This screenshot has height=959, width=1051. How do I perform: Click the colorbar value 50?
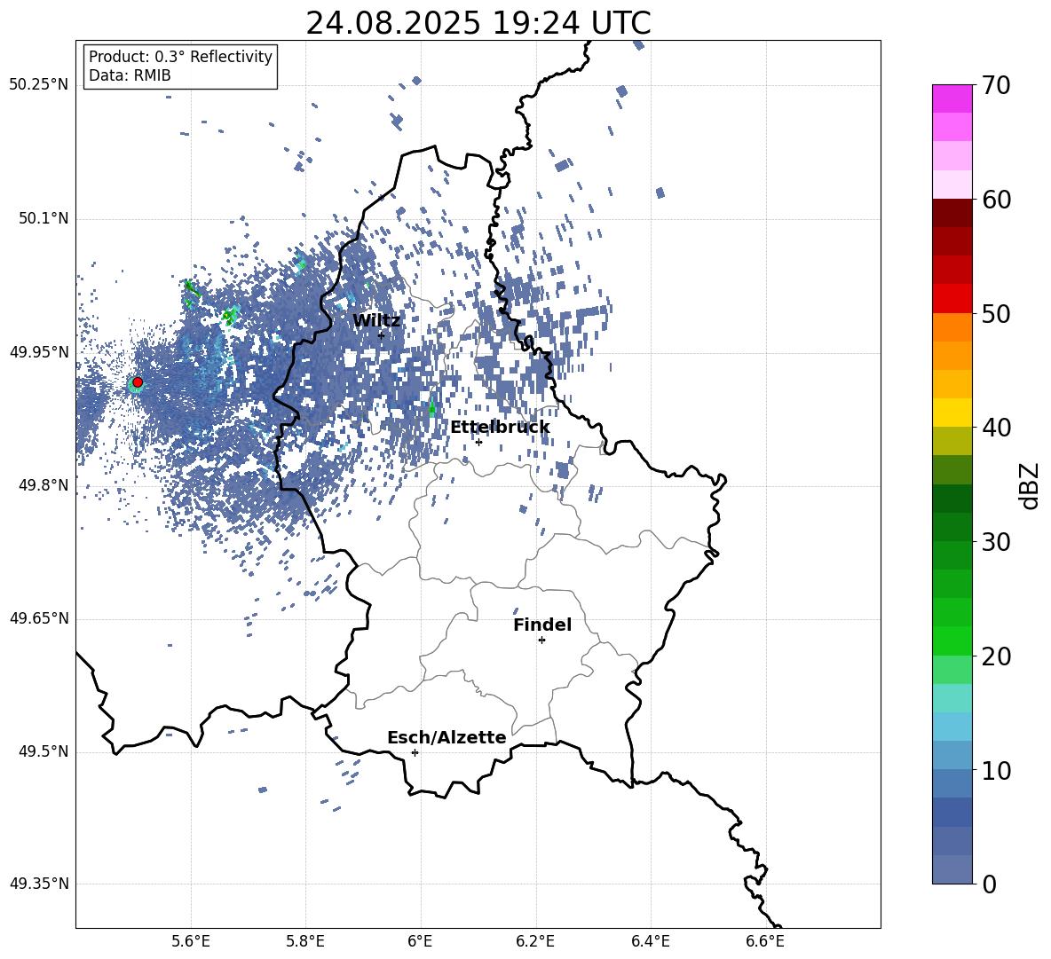[x=996, y=313]
